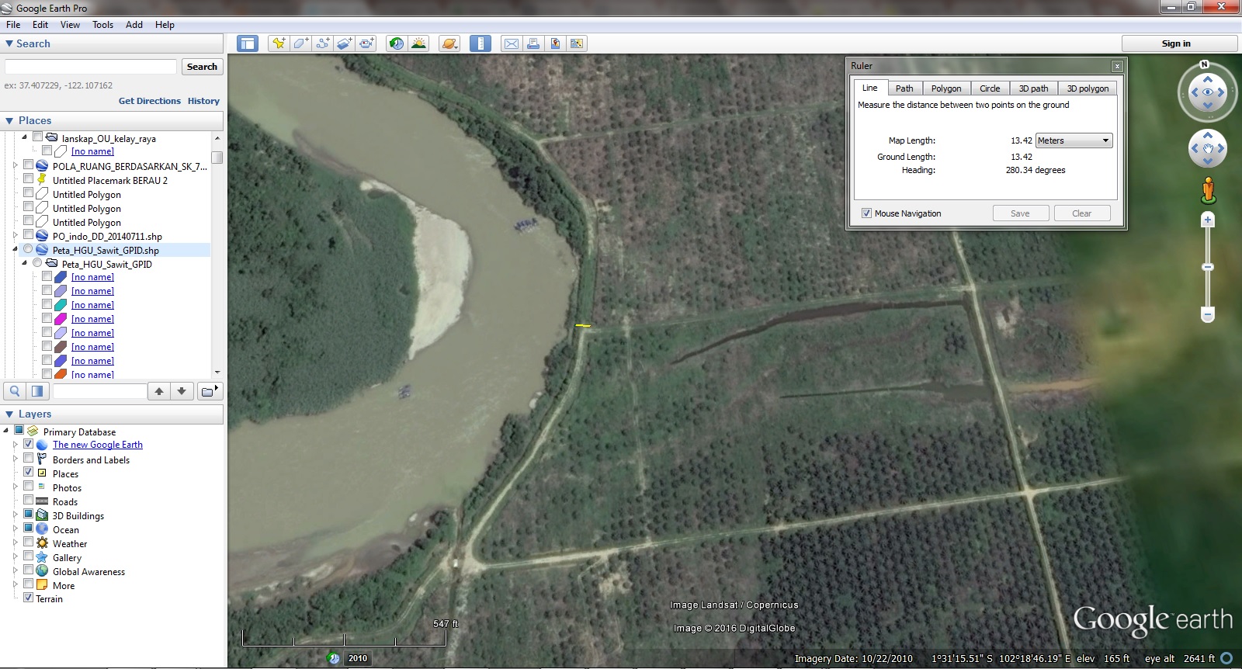This screenshot has width=1242, height=669.
Task: Check the Untitled Placemark BERAU 2 box
Action: click(29, 179)
